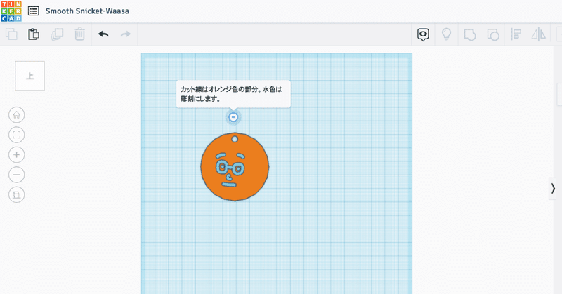Click the Ungroup shapes icon

(493, 35)
